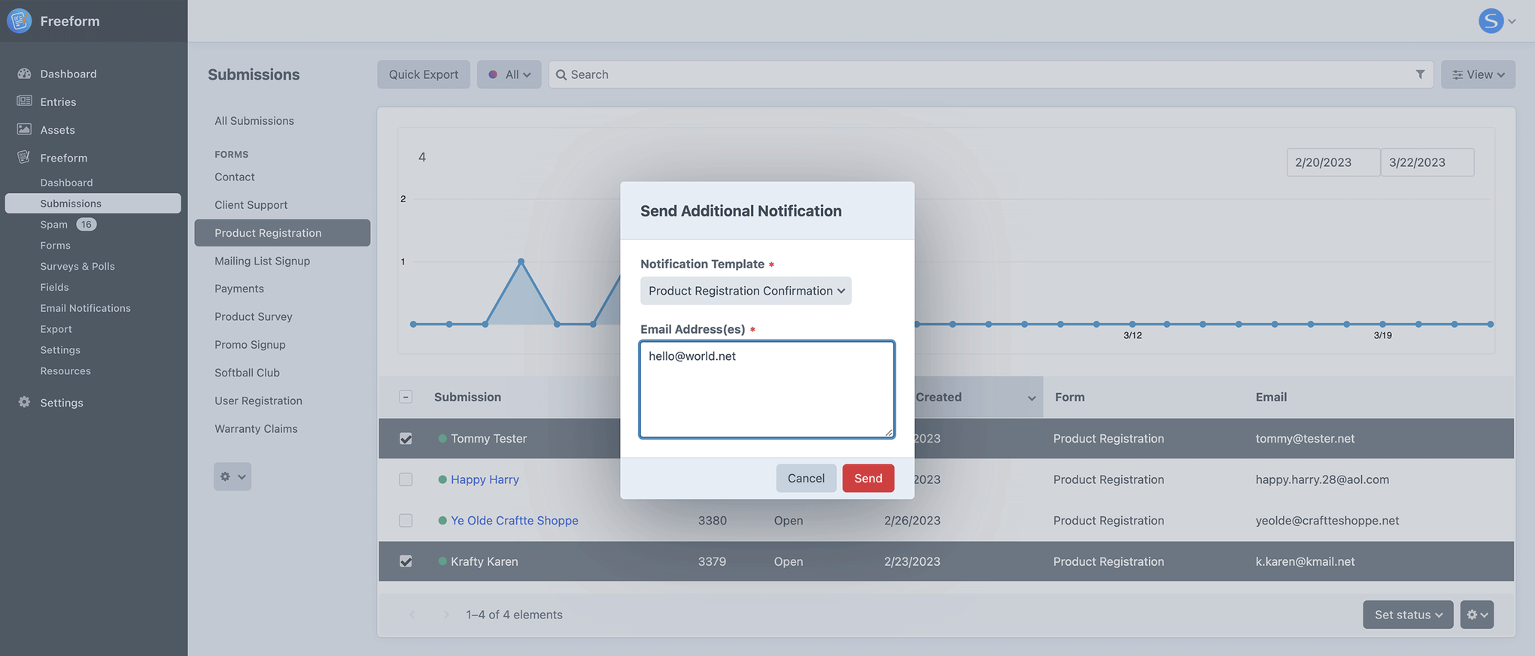The image size is (1535, 656).
Task: Select All Submissions in the sidebar
Action: (x=254, y=121)
